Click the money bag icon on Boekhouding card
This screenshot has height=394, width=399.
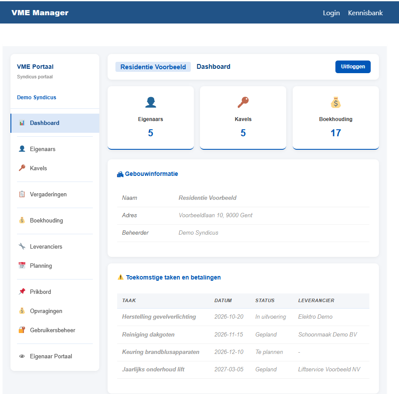point(336,102)
